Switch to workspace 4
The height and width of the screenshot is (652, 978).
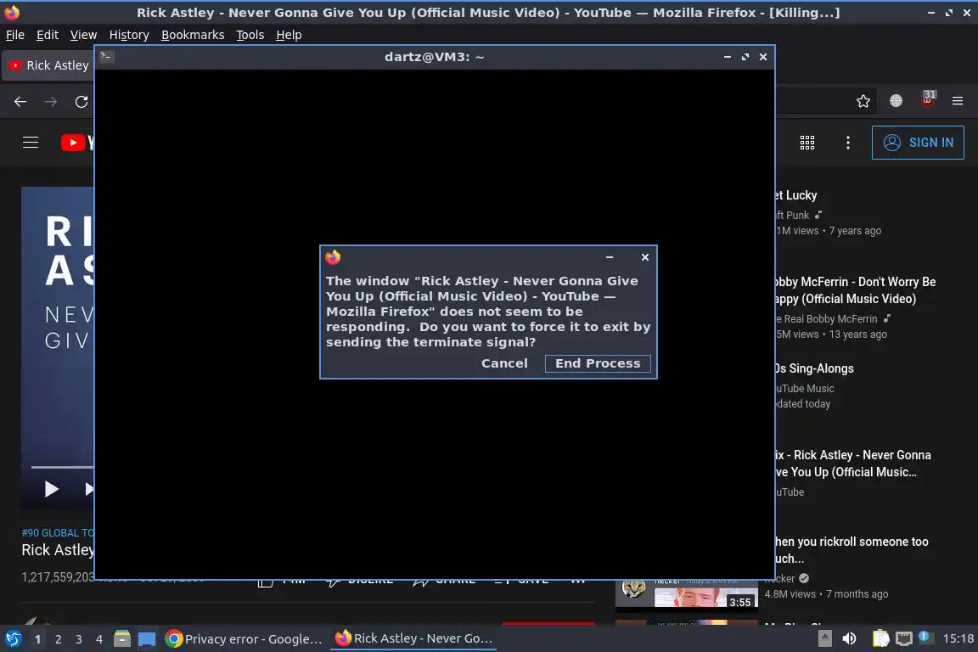pyautogui.click(x=99, y=639)
